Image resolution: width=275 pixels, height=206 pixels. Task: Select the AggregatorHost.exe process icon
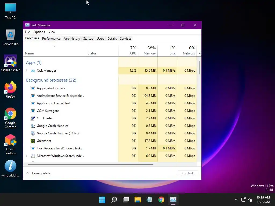point(33,88)
